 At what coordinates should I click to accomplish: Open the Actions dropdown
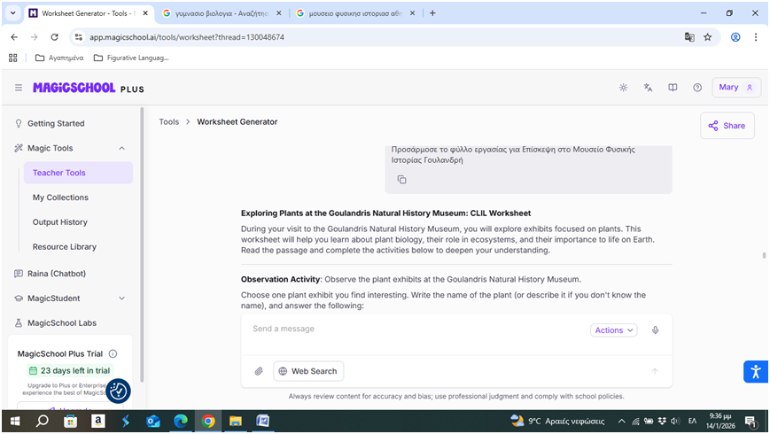pyautogui.click(x=613, y=330)
